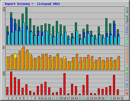The width and height of the screenshot is (130, 101).
Task: Click day label "10" on the x-axis
Action: click(42, 98)
